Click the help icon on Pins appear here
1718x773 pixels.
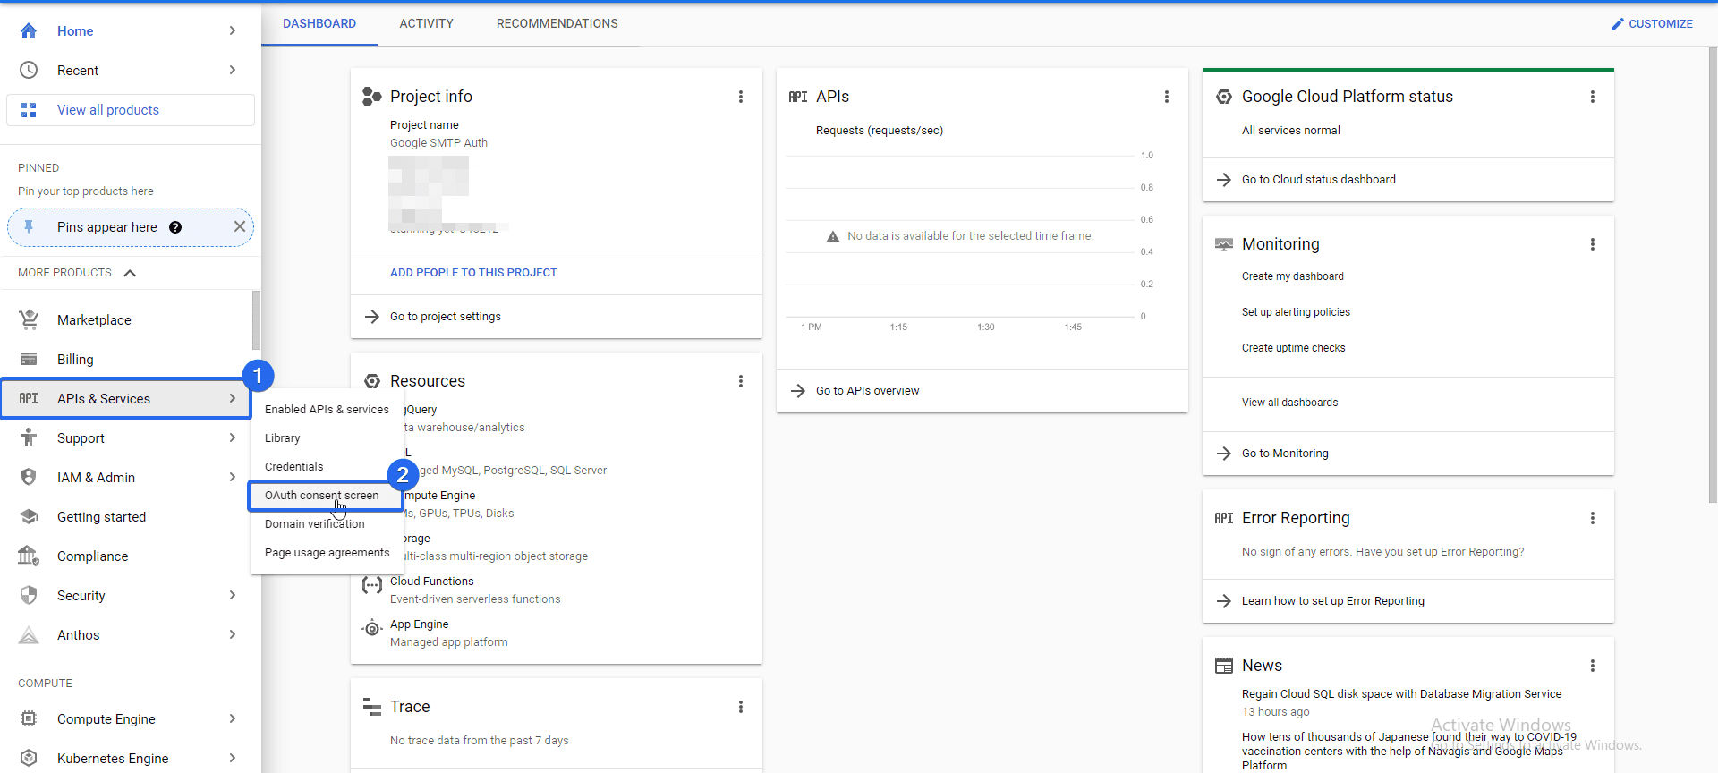click(x=175, y=227)
